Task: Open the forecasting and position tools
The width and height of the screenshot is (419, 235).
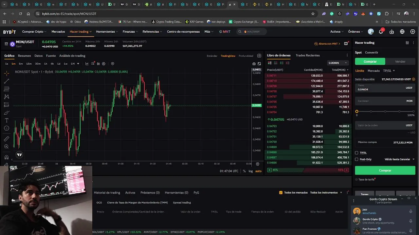Action: click(7, 105)
